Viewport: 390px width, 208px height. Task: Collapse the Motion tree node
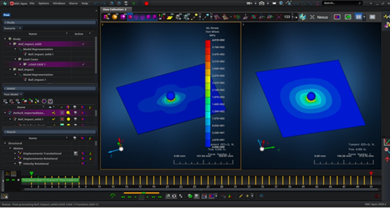(9, 148)
